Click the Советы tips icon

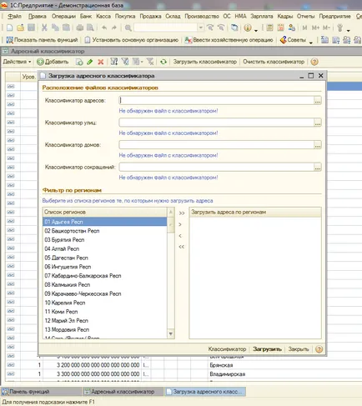pos(283,40)
